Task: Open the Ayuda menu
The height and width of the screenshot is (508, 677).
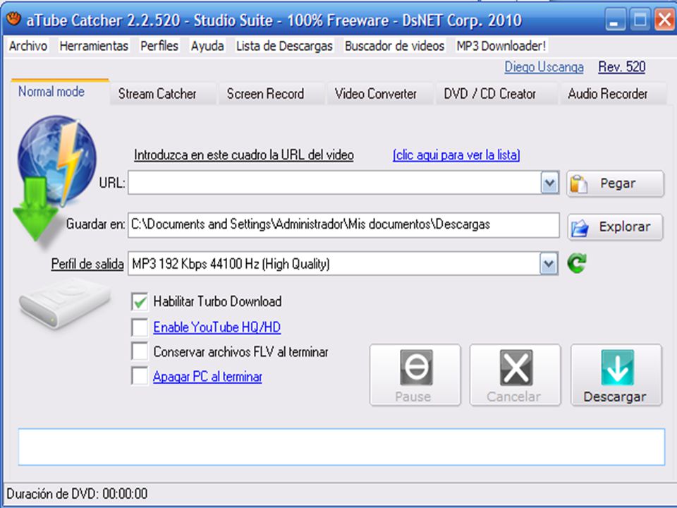Action: [x=207, y=46]
